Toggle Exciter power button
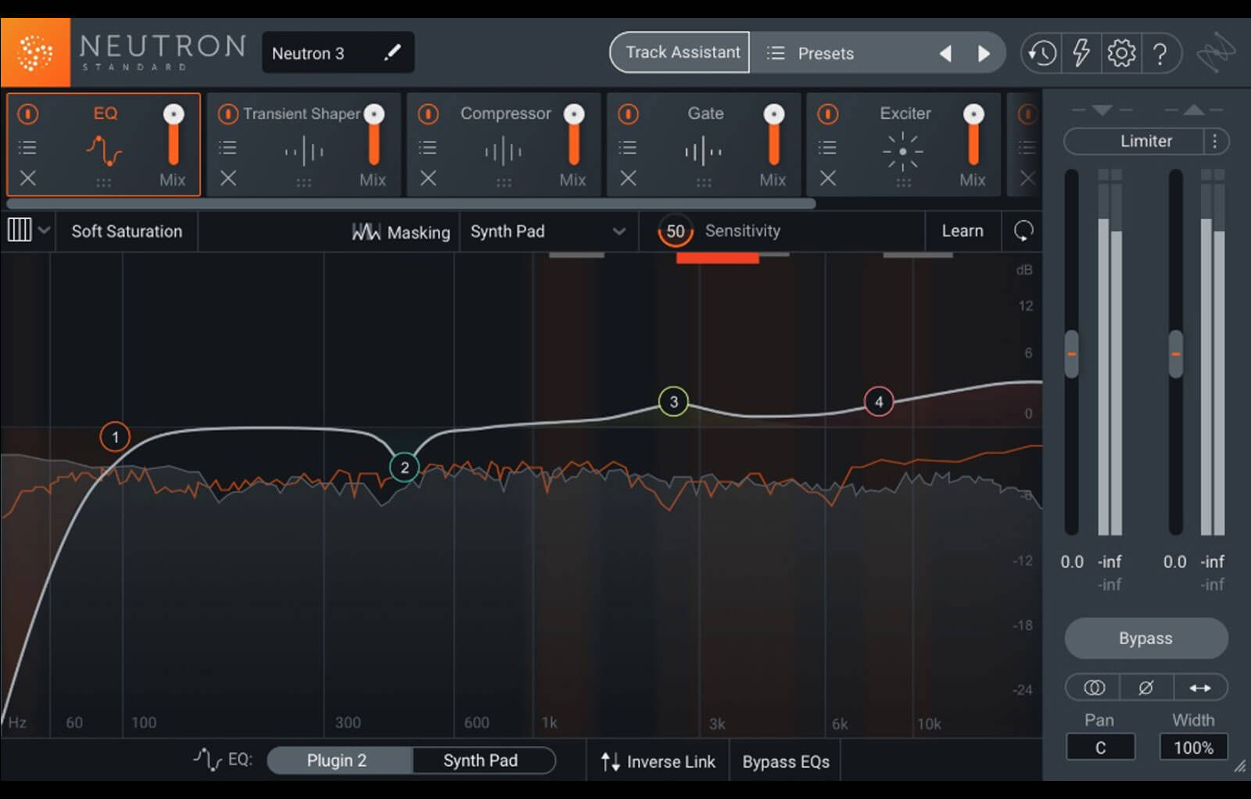 (x=828, y=114)
